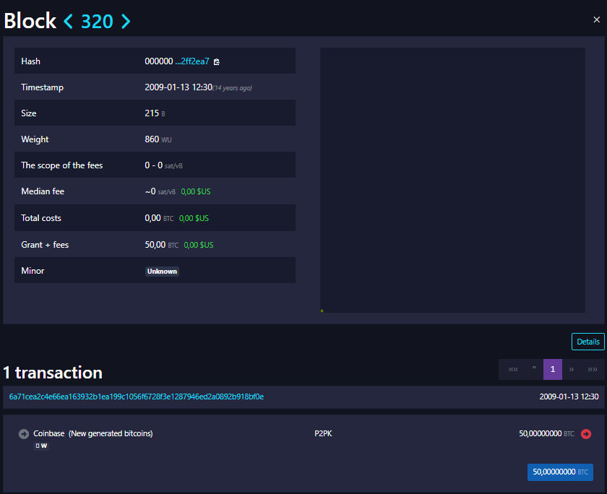Go to the next block using right chevron
Image resolution: width=607 pixels, height=494 pixels.
pyautogui.click(x=126, y=22)
